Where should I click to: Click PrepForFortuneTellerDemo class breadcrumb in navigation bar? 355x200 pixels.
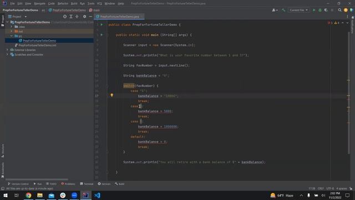pyautogui.click(x=67, y=10)
